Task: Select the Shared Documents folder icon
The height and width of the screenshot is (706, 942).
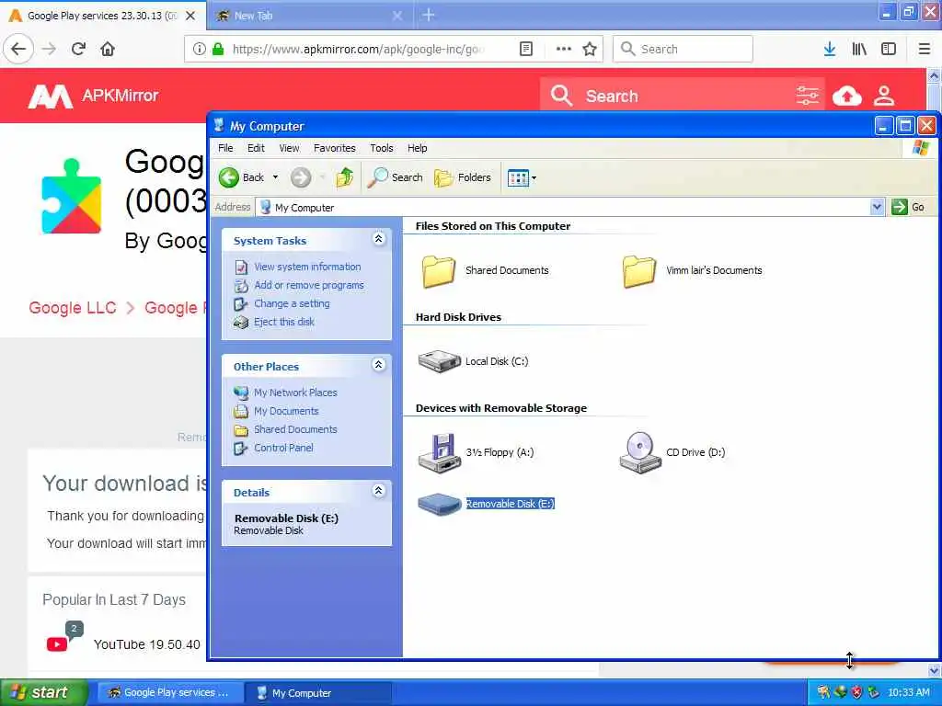Action: 439,271
